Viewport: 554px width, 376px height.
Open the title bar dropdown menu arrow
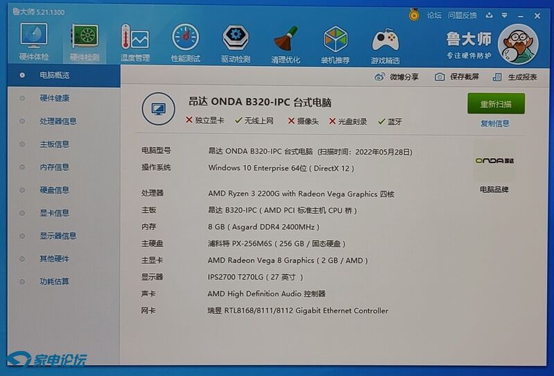point(505,15)
